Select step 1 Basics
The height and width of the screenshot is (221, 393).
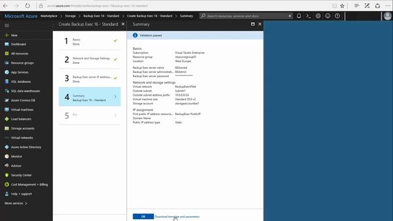click(x=90, y=41)
